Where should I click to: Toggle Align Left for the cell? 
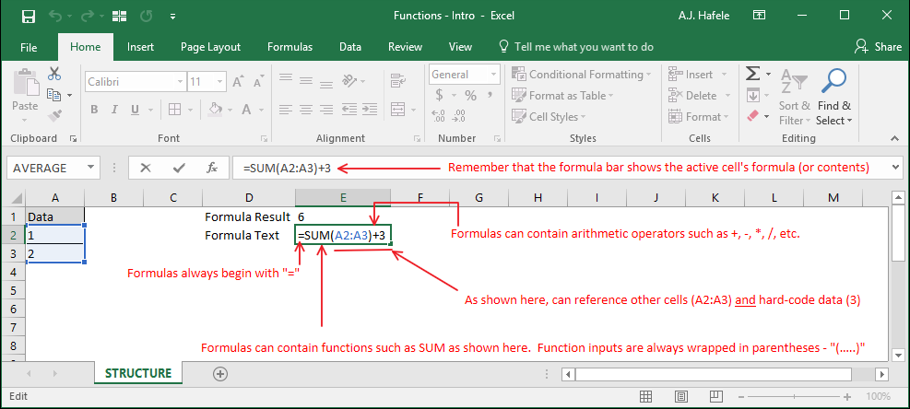tap(285, 109)
